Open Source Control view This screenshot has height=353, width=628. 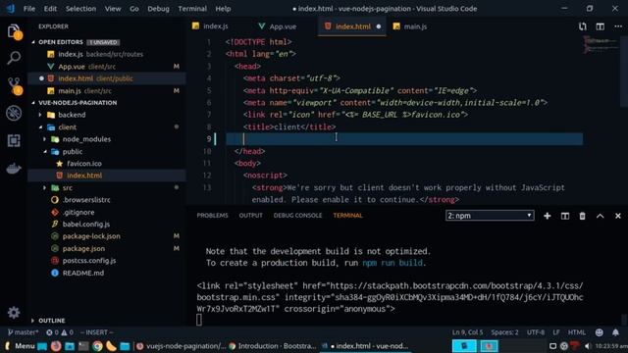15,86
